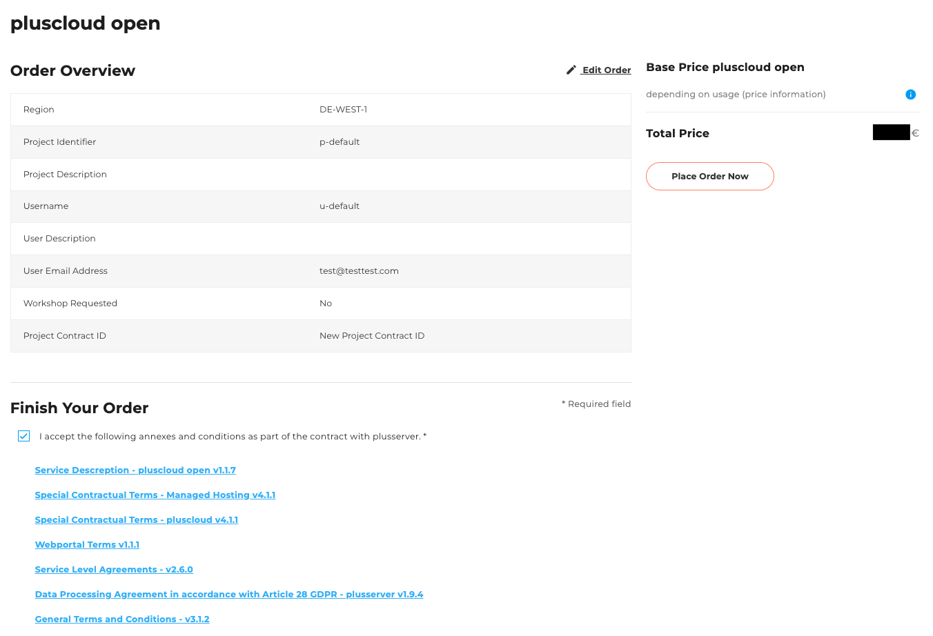
Task: Click the pencil icon beside Edit Order
Action: click(x=571, y=69)
